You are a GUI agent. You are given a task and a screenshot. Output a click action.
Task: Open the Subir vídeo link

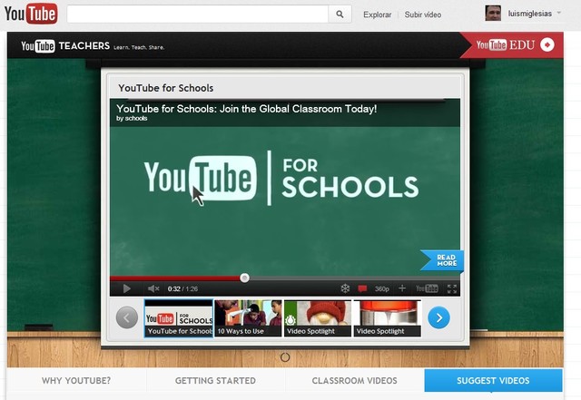[423, 15]
